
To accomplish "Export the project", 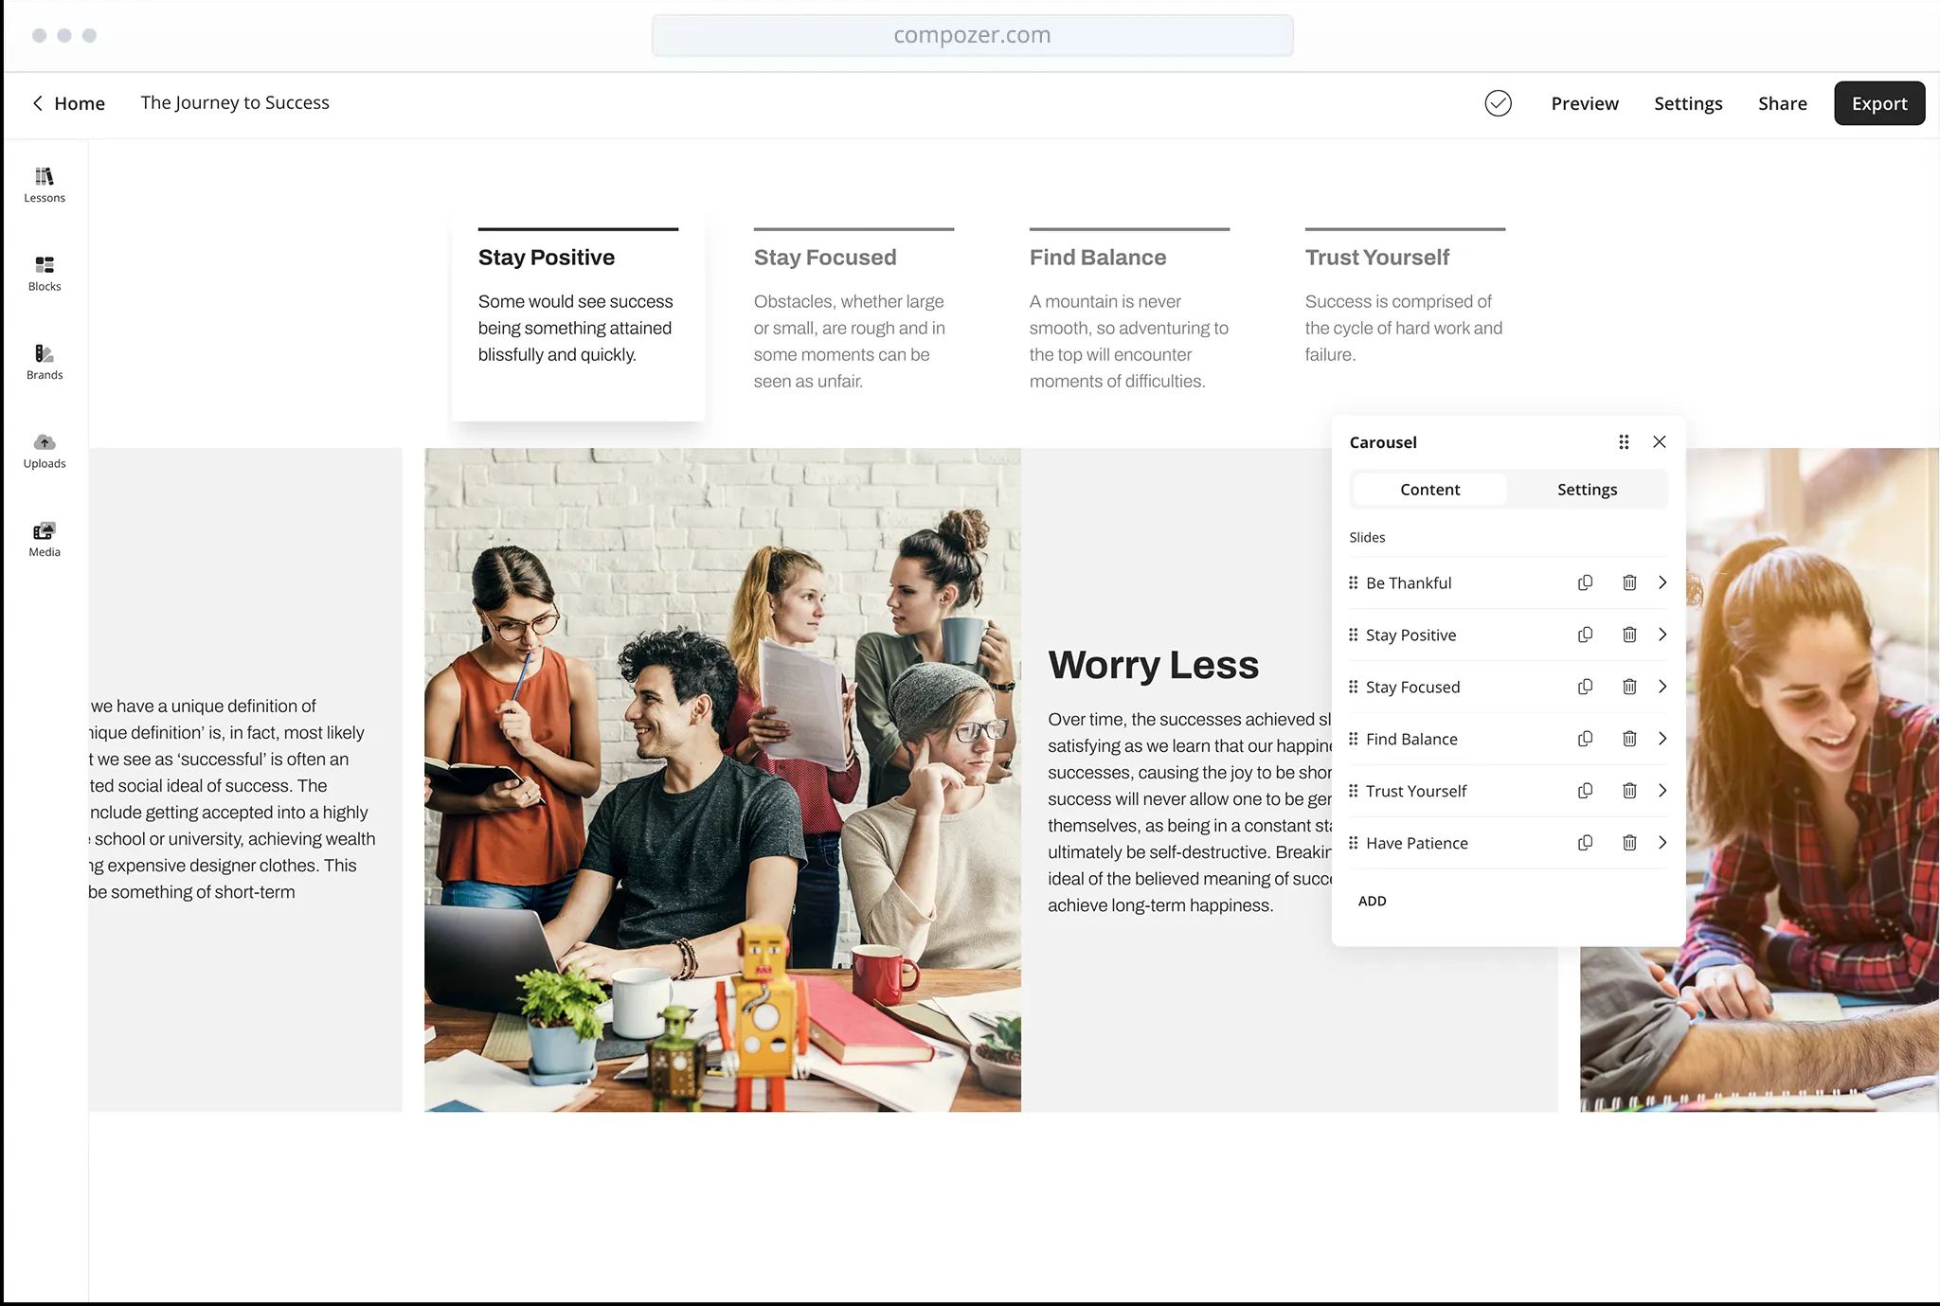I will (x=1878, y=103).
